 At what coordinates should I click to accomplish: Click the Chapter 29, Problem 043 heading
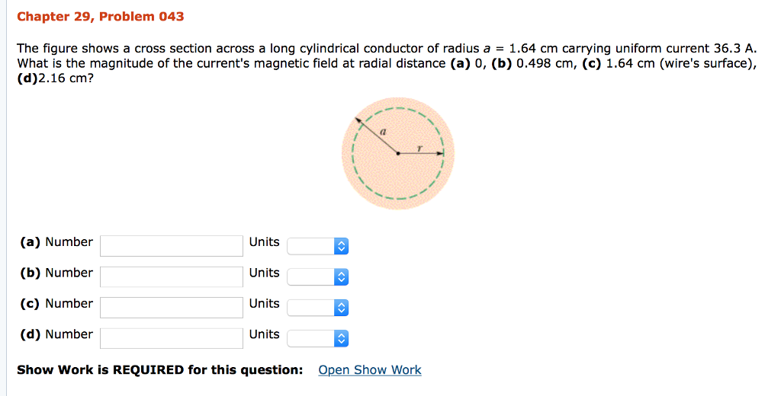pyautogui.click(x=101, y=16)
